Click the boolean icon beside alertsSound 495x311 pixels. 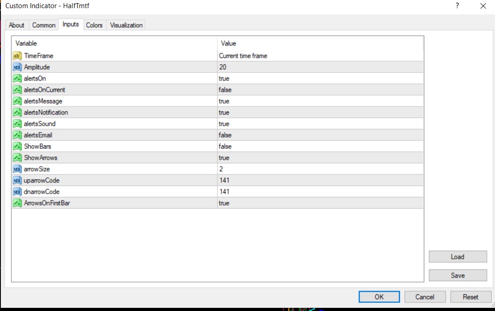tap(17, 124)
